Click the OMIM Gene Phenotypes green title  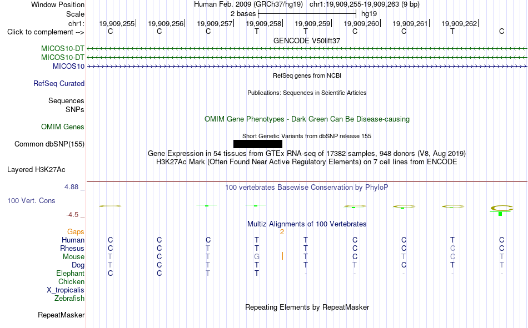pyautogui.click(x=307, y=119)
